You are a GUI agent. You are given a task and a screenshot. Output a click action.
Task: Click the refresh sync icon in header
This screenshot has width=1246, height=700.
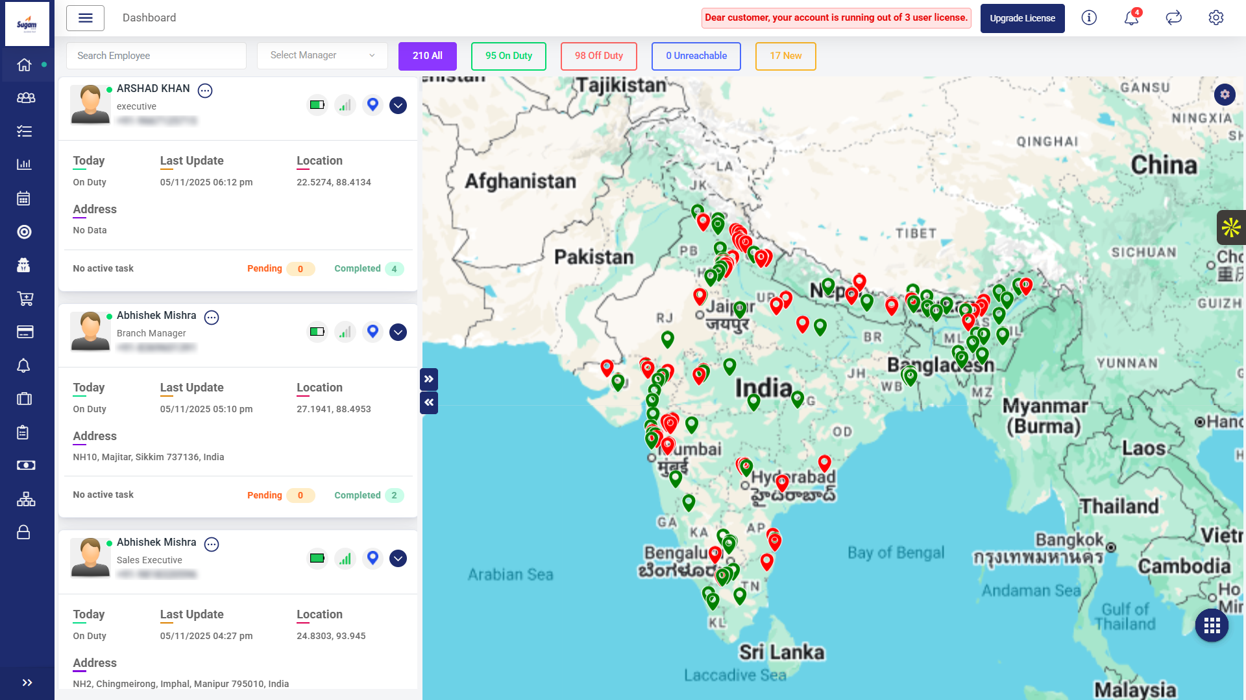tap(1174, 18)
